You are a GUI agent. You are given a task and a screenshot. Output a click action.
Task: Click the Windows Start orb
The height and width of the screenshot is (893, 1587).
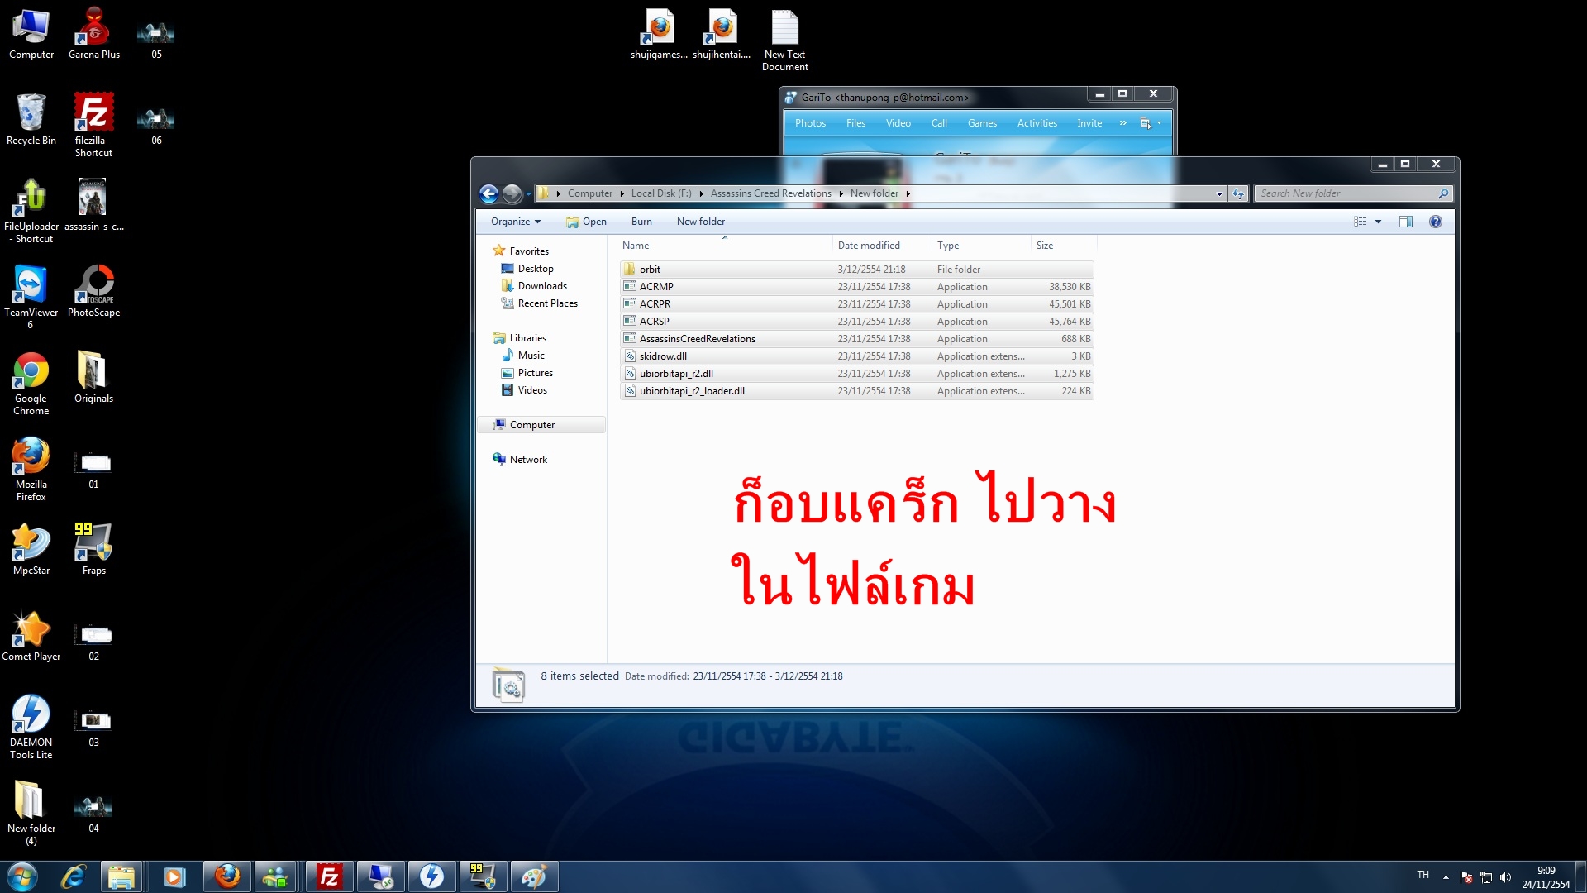pos(22,876)
